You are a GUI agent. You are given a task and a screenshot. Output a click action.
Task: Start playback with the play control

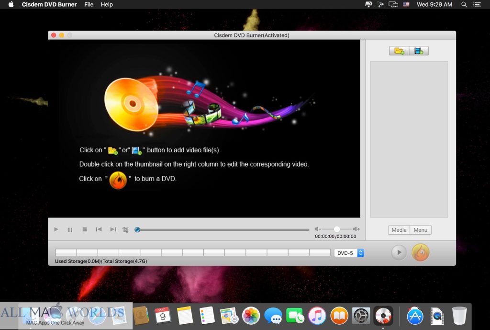click(x=56, y=229)
